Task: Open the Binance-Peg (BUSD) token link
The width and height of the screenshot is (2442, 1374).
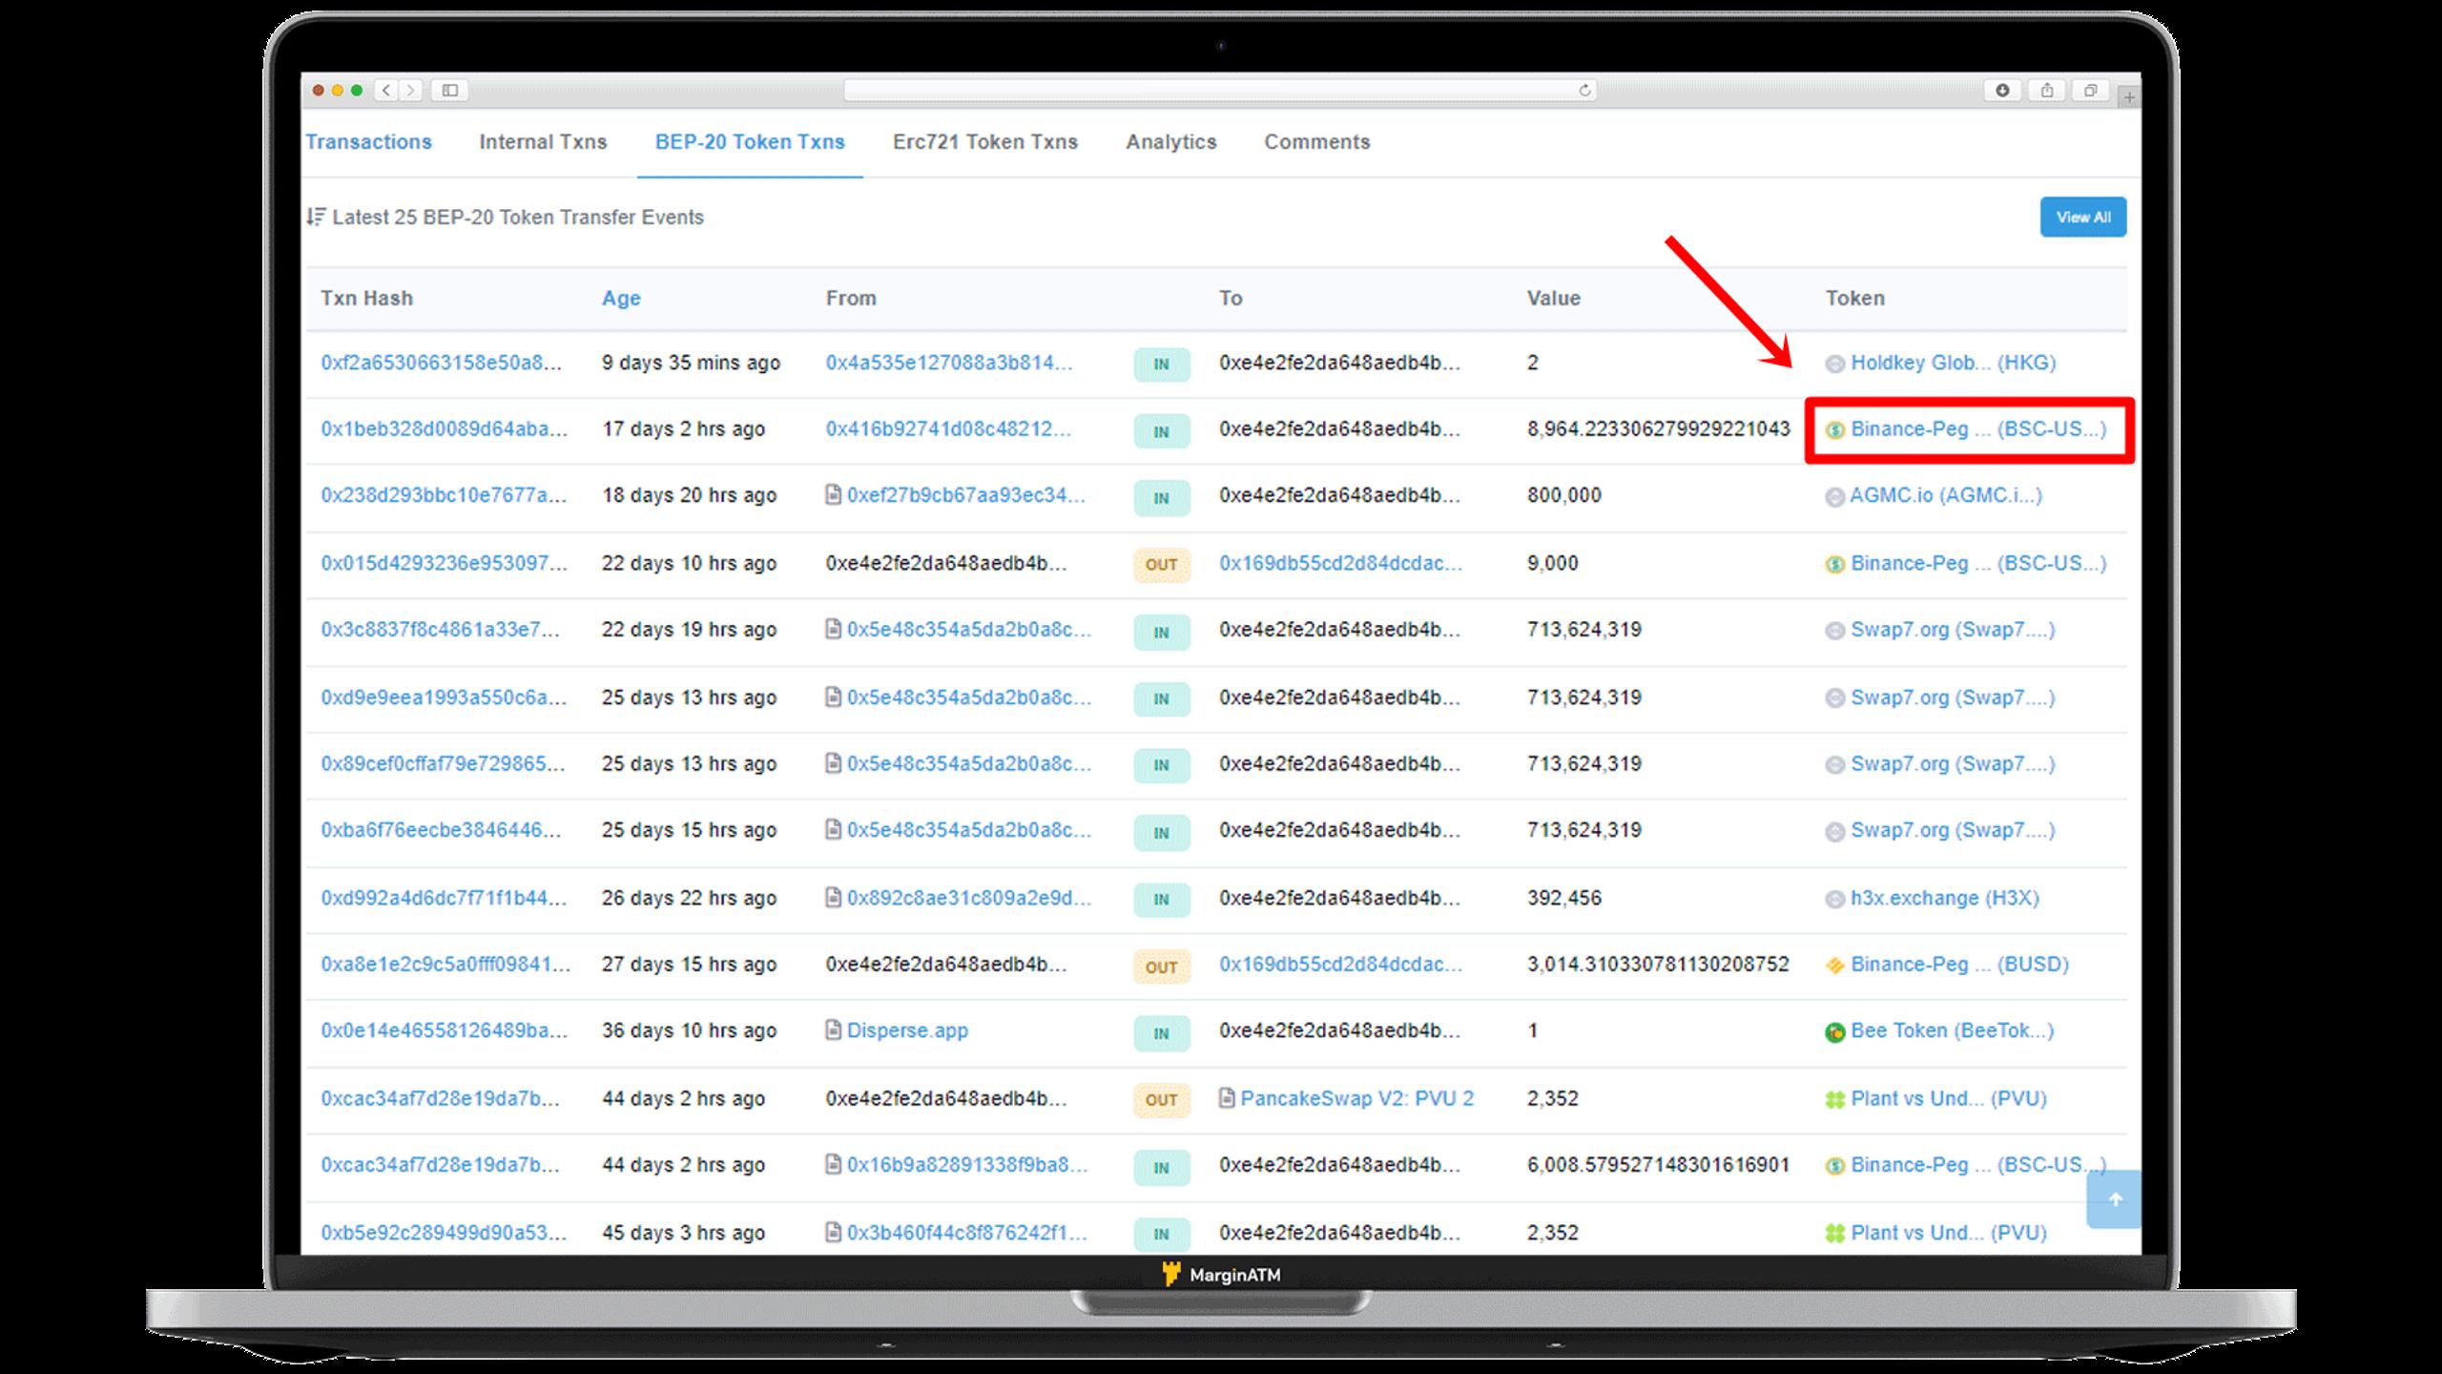Action: click(x=1960, y=965)
